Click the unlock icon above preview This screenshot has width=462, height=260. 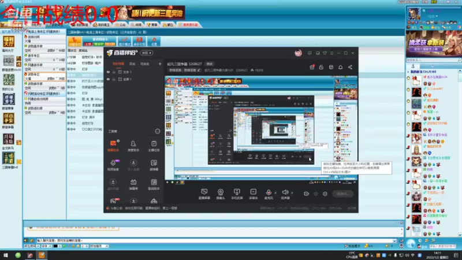click(321, 67)
